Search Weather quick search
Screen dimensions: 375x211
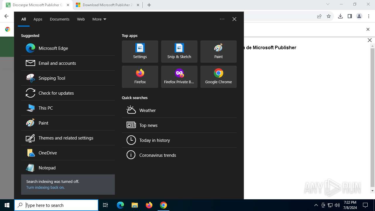click(x=179, y=110)
